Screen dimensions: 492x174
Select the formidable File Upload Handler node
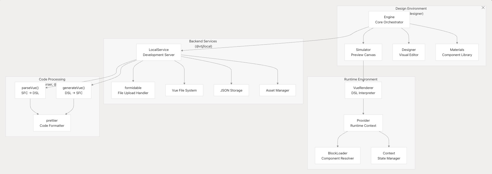pyautogui.click(x=133, y=90)
